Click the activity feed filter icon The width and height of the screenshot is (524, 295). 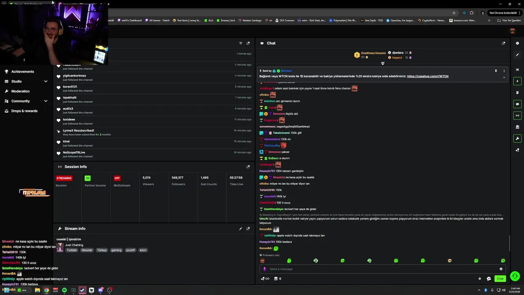241,43
